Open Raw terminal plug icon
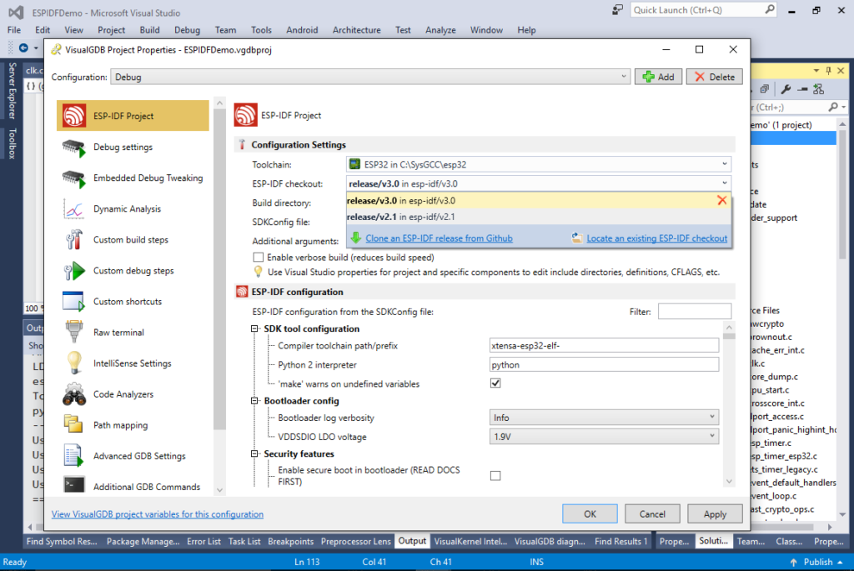854x571 pixels. [x=74, y=333]
